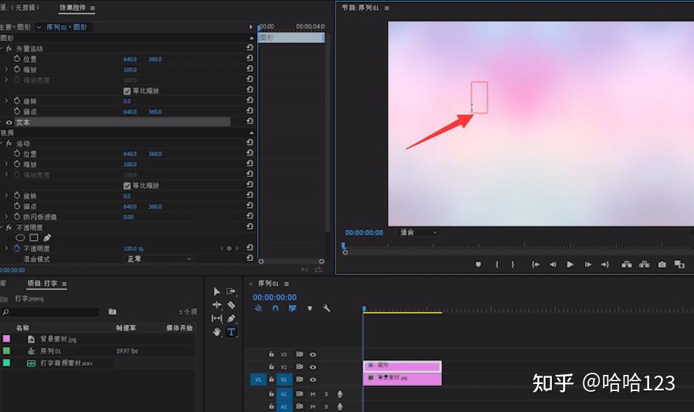Open timeline settings wrench icon
The image size is (694, 412).
[326, 308]
